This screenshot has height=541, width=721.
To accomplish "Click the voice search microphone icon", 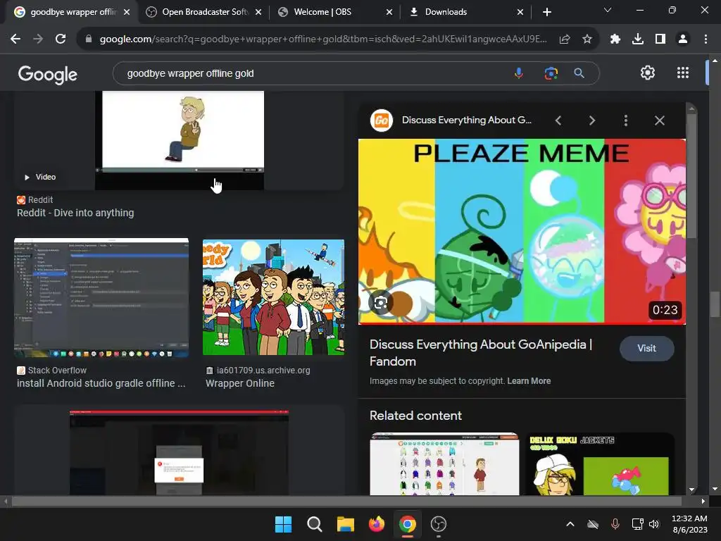I will click(x=519, y=73).
